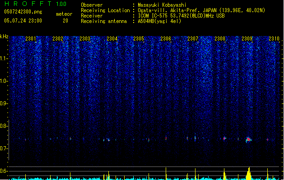The image size is (284, 180).
Task: Click the Receiving Location value text
Action: [201, 10]
